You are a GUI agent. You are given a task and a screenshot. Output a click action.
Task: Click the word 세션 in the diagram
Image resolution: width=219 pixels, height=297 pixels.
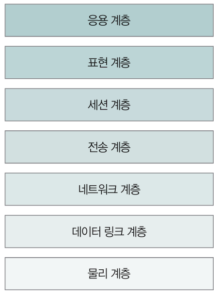click(97, 105)
